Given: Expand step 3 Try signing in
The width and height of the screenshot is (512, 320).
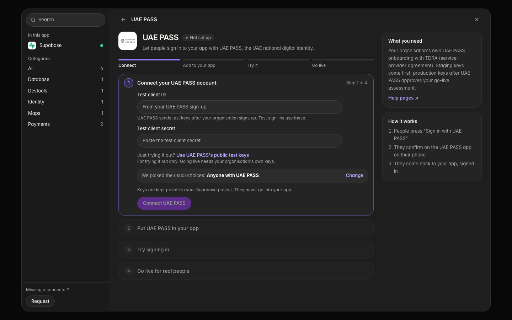Looking at the screenshot, I should coord(246,250).
